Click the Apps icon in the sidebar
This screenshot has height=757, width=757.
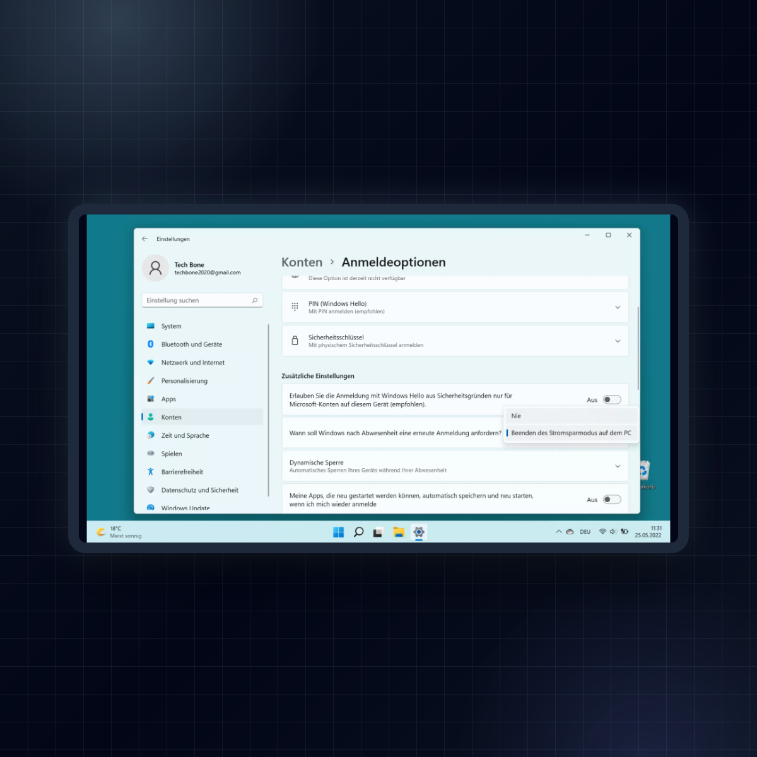(x=151, y=399)
